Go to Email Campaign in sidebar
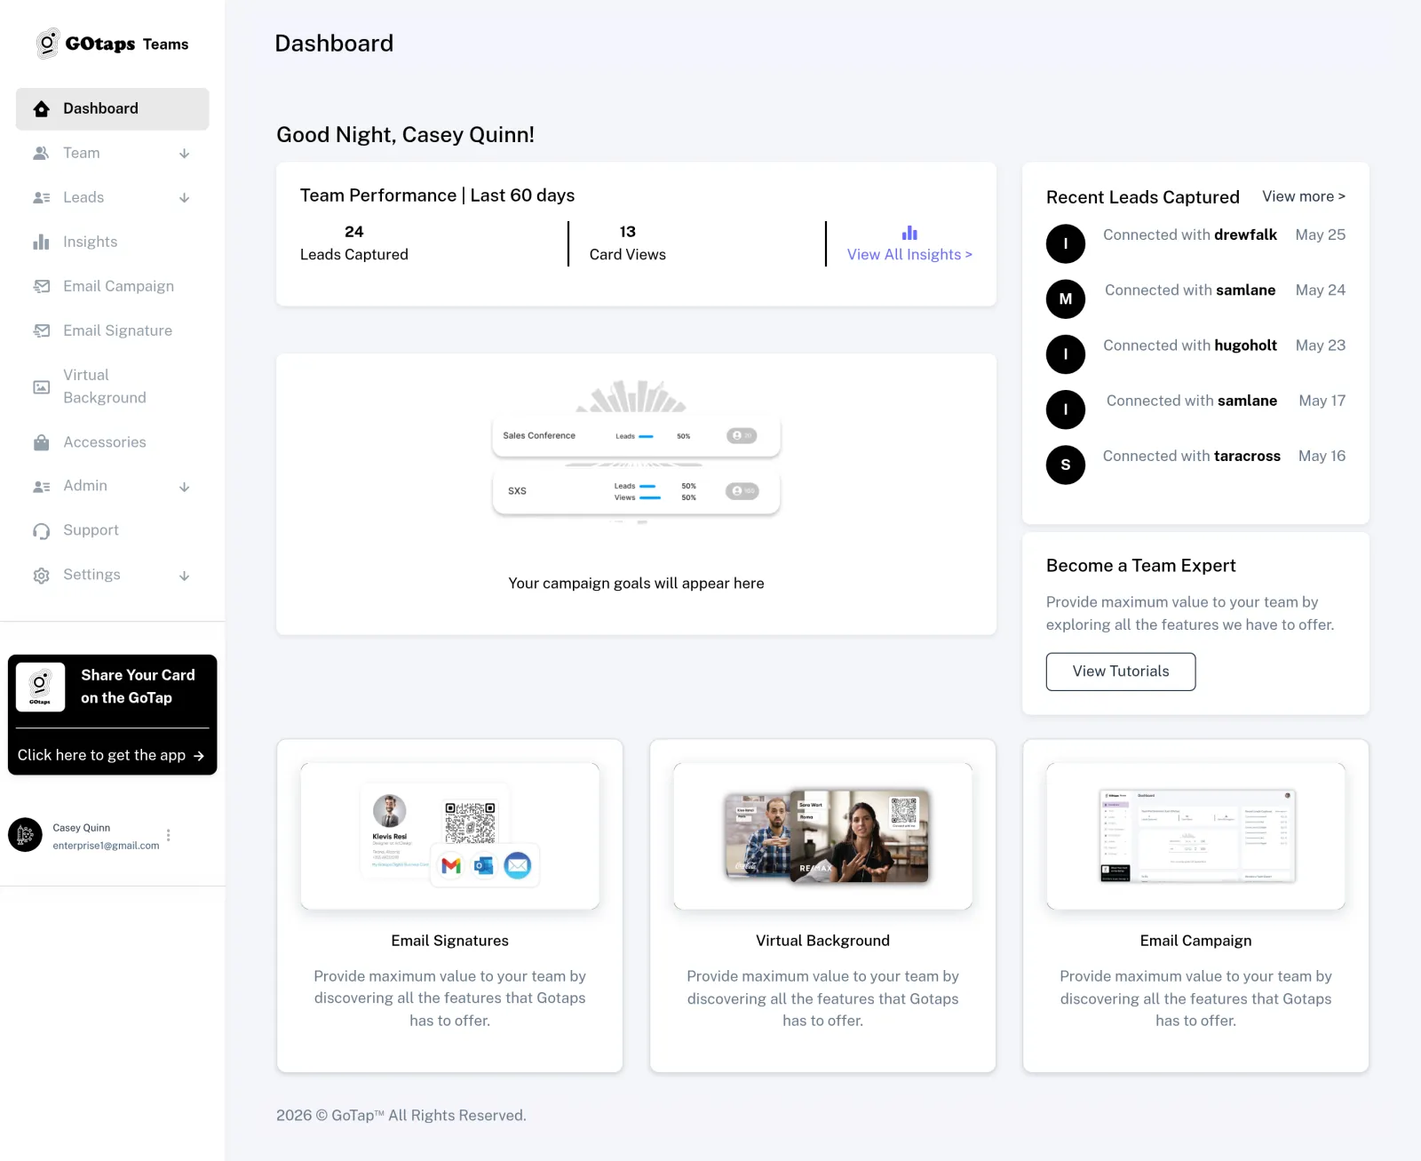Viewport: 1421px width, 1161px height. pos(113,286)
